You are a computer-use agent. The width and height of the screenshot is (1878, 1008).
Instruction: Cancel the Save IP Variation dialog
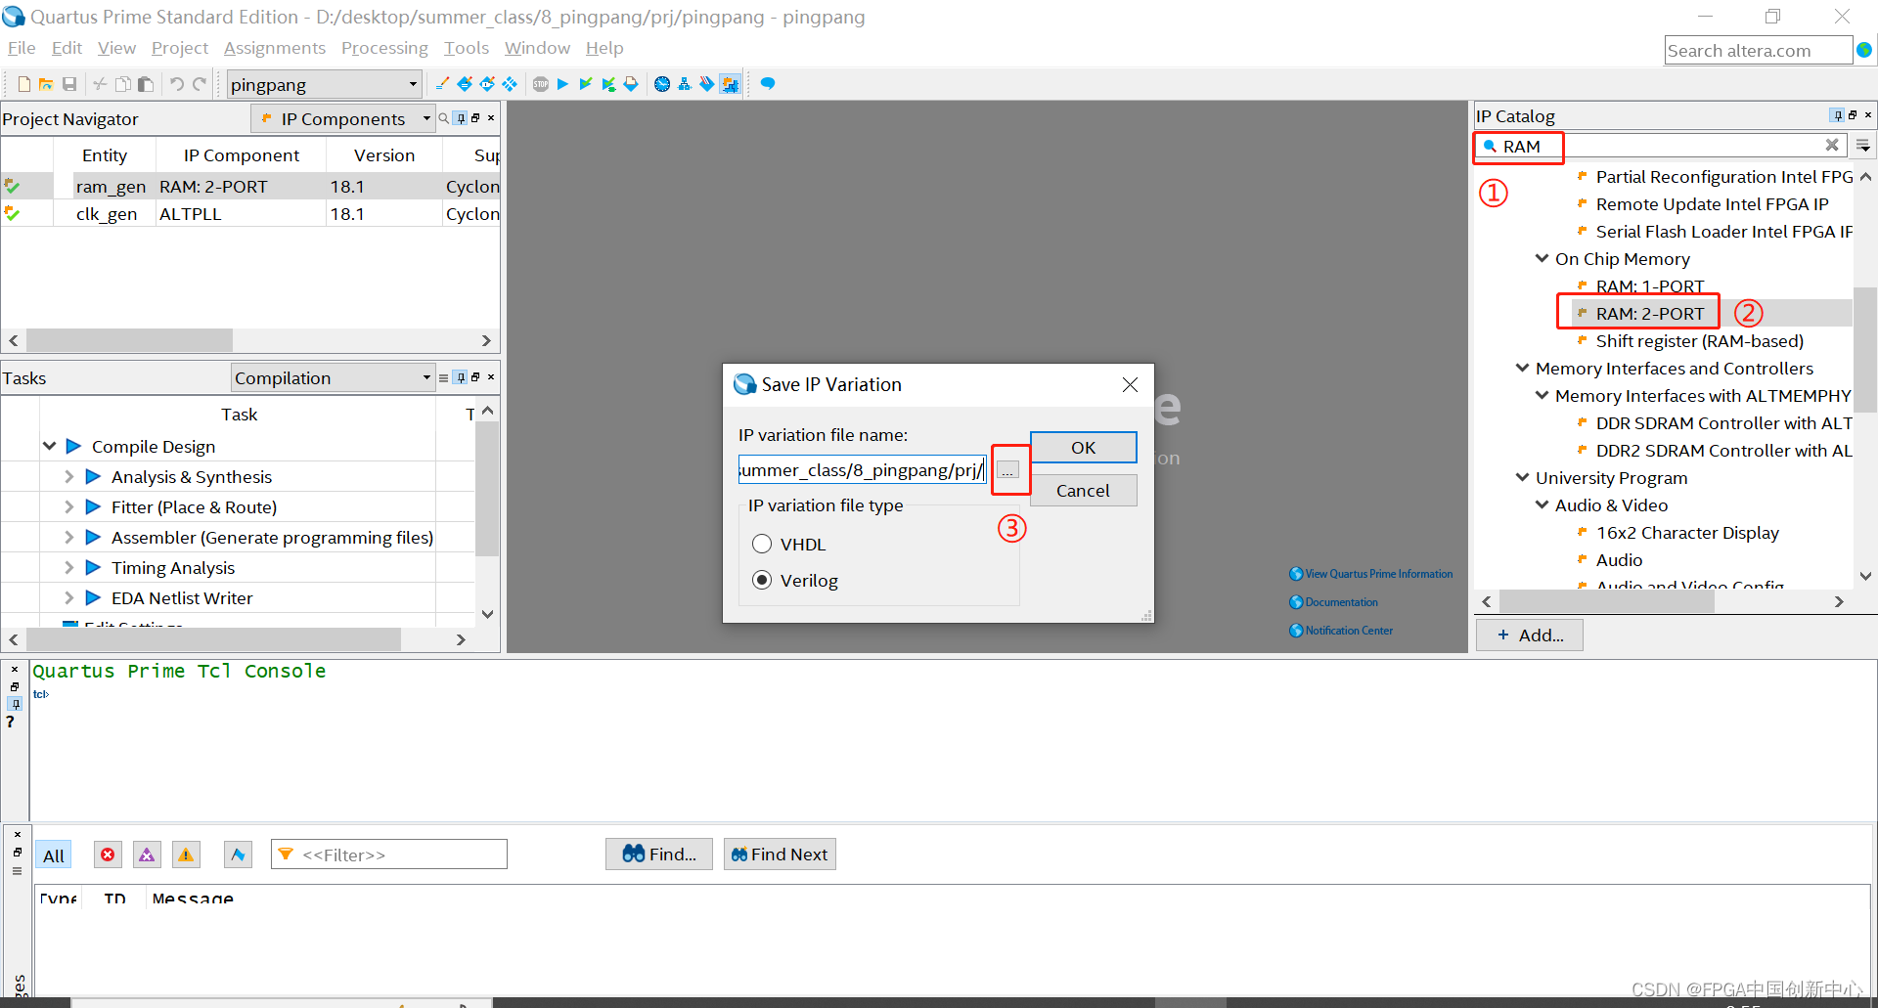[1083, 490]
